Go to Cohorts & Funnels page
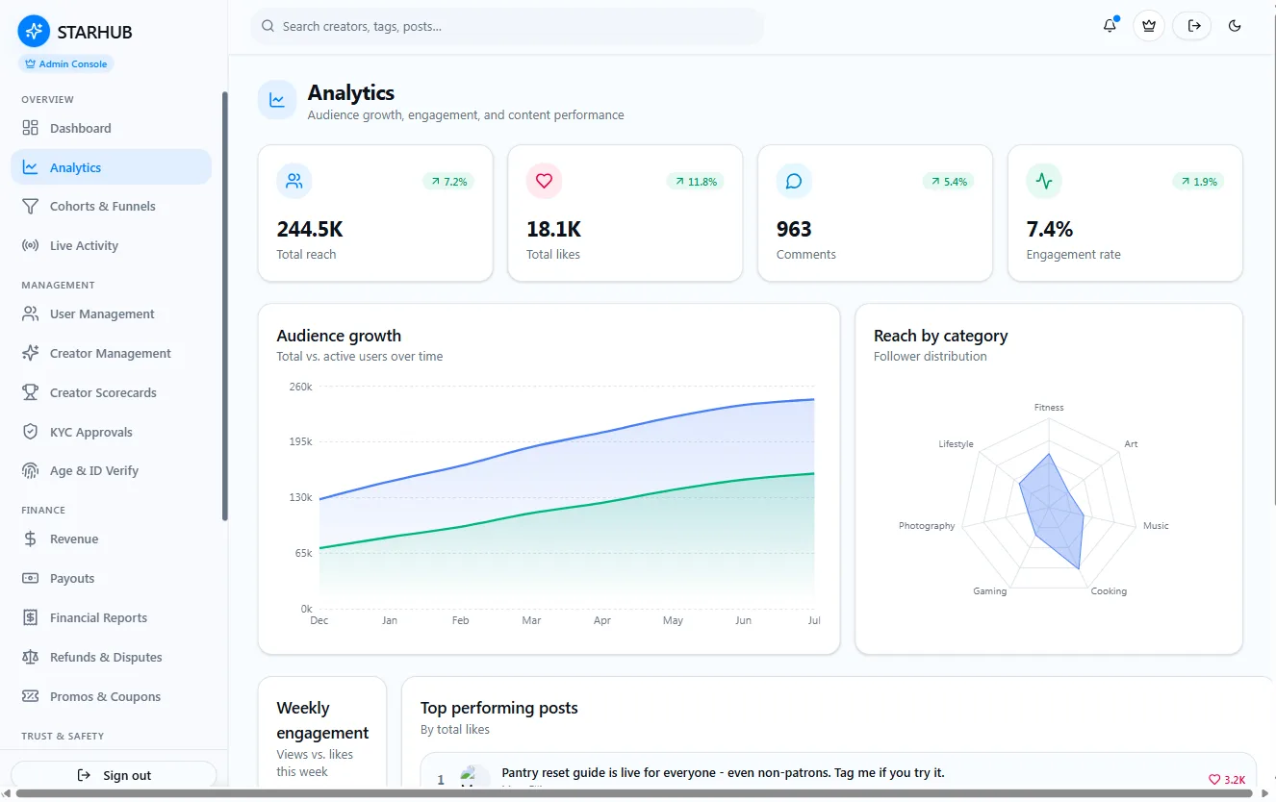The height and width of the screenshot is (802, 1276). pos(112,206)
